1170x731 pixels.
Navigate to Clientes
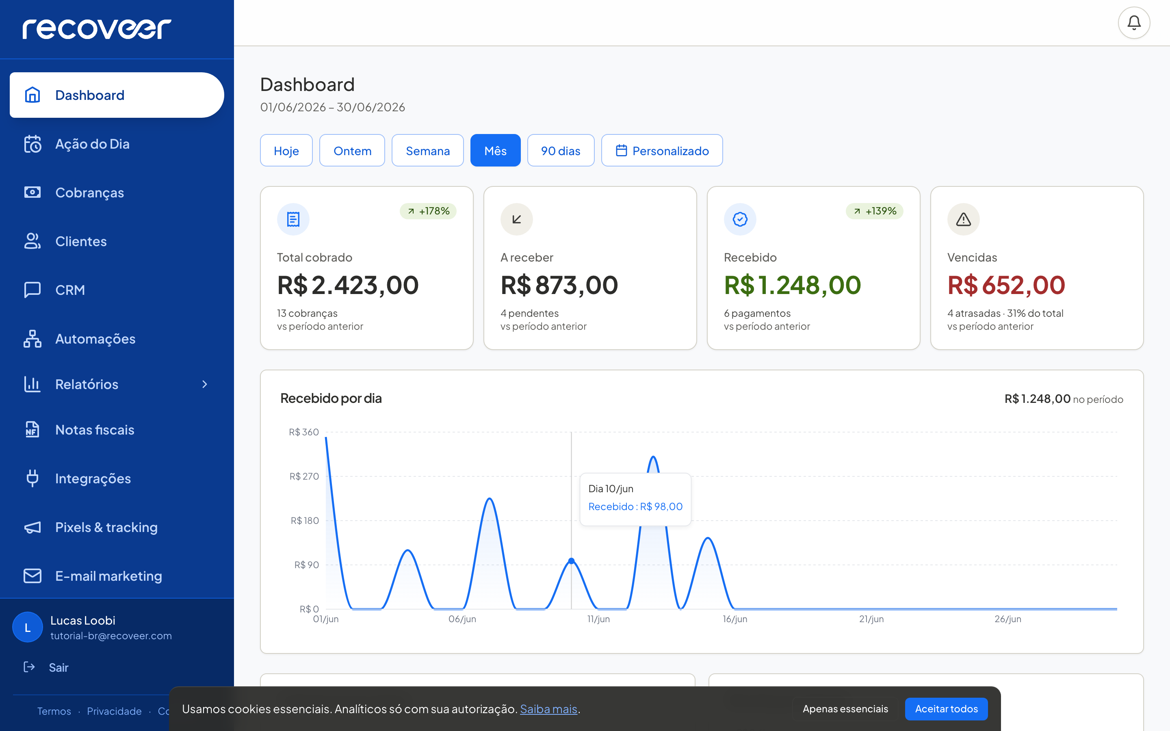click(x=117, y=241)
